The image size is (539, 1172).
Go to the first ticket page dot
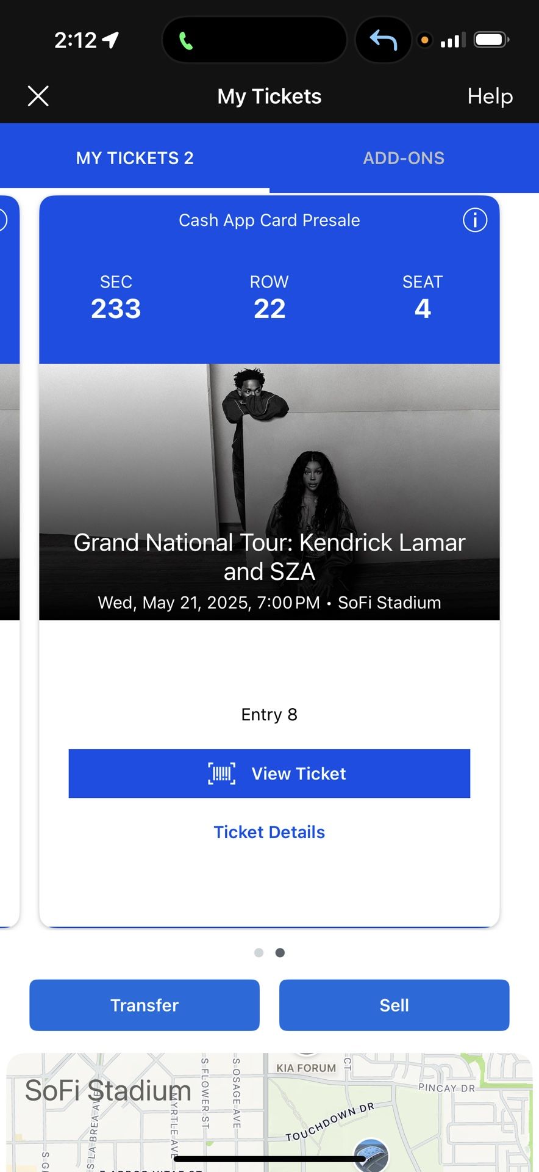coord(259,953)
